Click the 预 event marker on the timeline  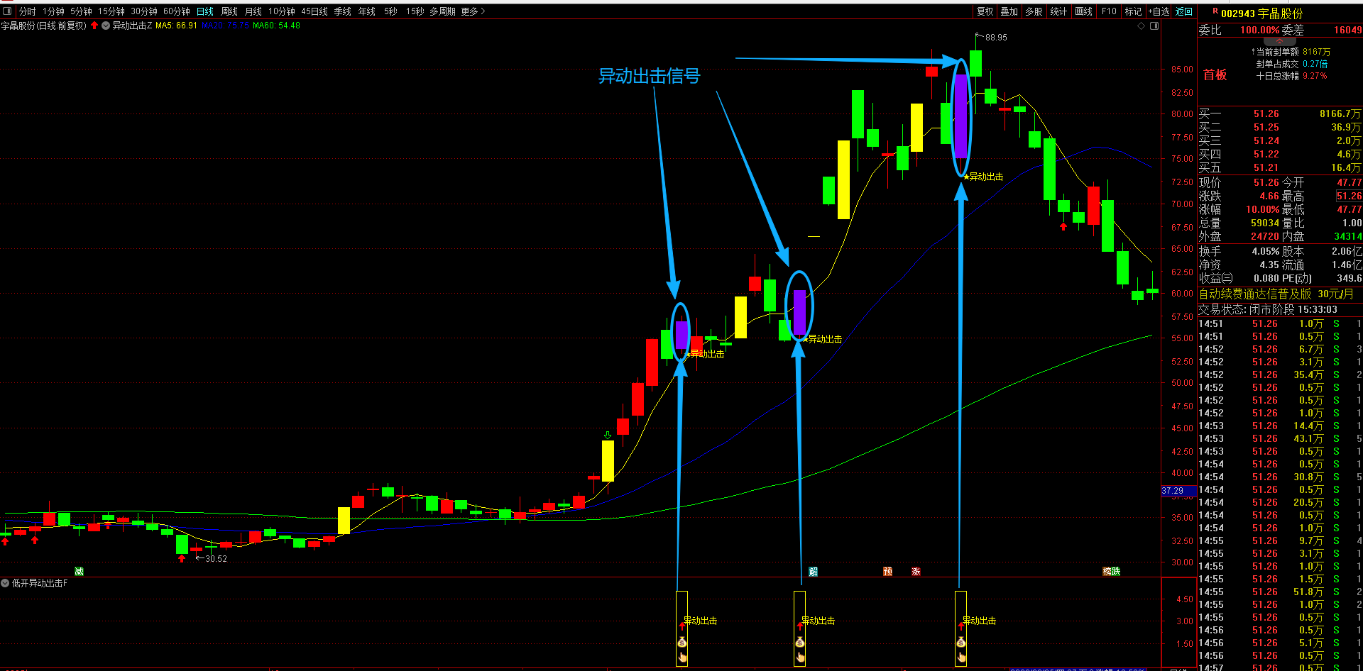887,571
